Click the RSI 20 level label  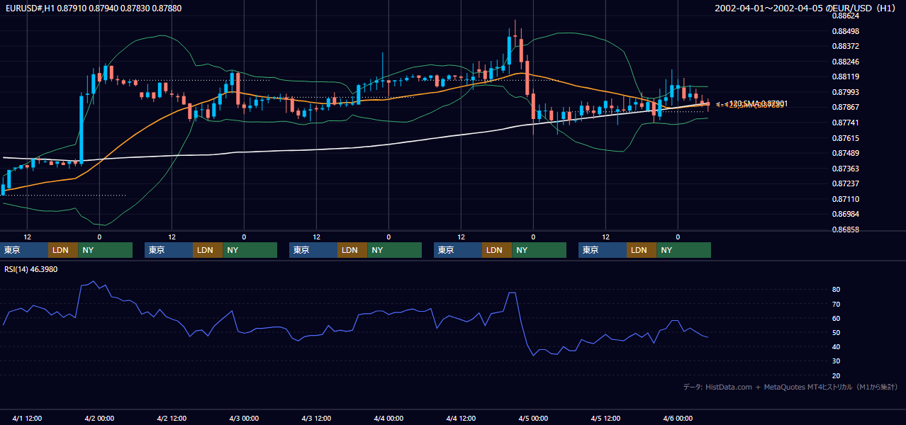[837, 375]
